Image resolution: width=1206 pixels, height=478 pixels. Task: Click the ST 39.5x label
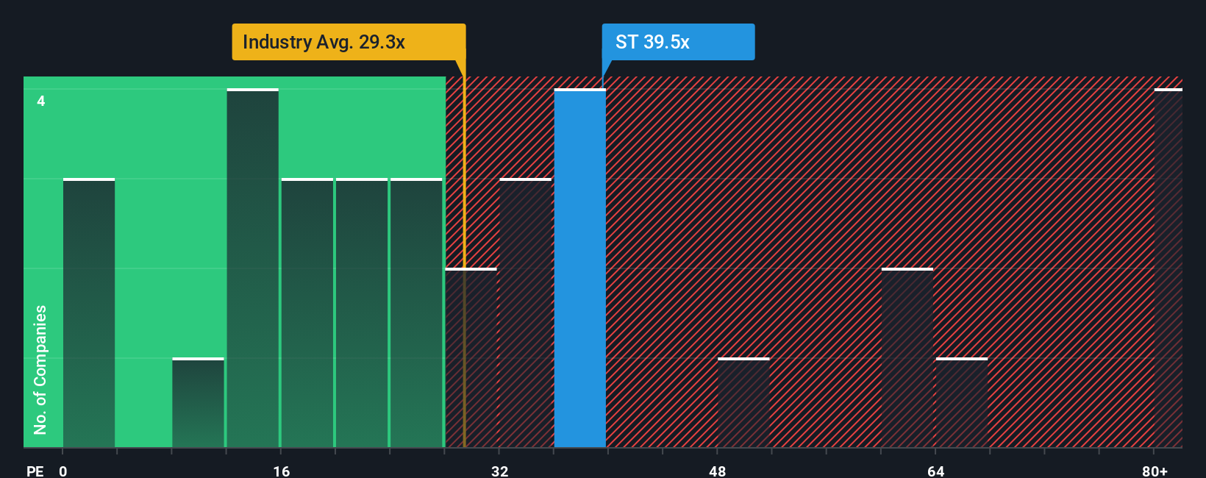[678, 42]
